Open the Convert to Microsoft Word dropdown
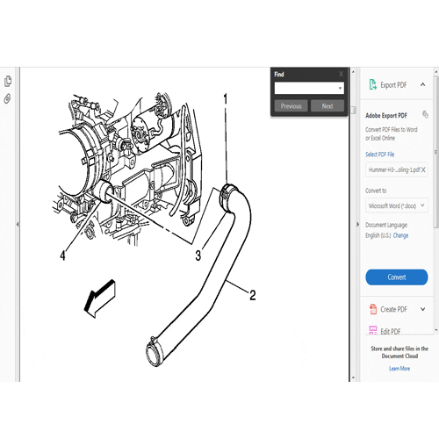439x439 pixels. click(397, 205)
